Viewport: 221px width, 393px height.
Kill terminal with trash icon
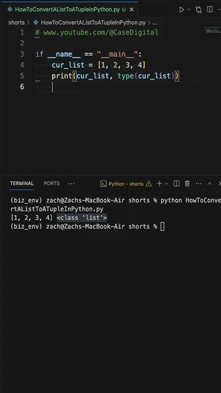pos(187,184)
